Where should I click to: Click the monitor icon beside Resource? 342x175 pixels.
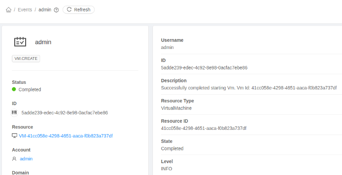point(14,136)
